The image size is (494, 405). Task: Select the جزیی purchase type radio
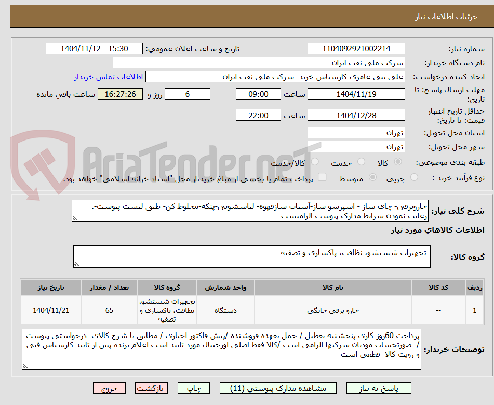415,177
